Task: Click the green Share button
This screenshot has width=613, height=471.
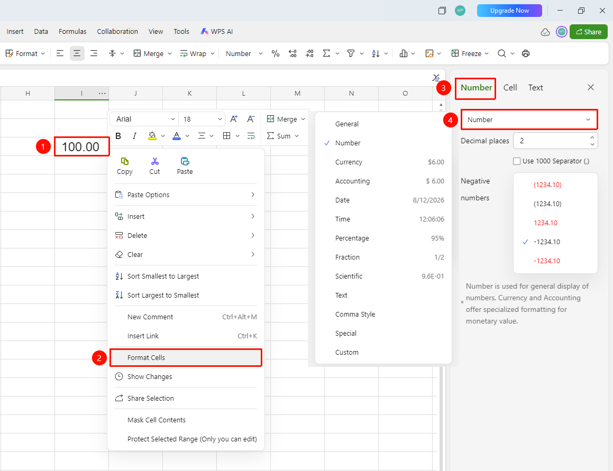Action: [x=588, y=32]
